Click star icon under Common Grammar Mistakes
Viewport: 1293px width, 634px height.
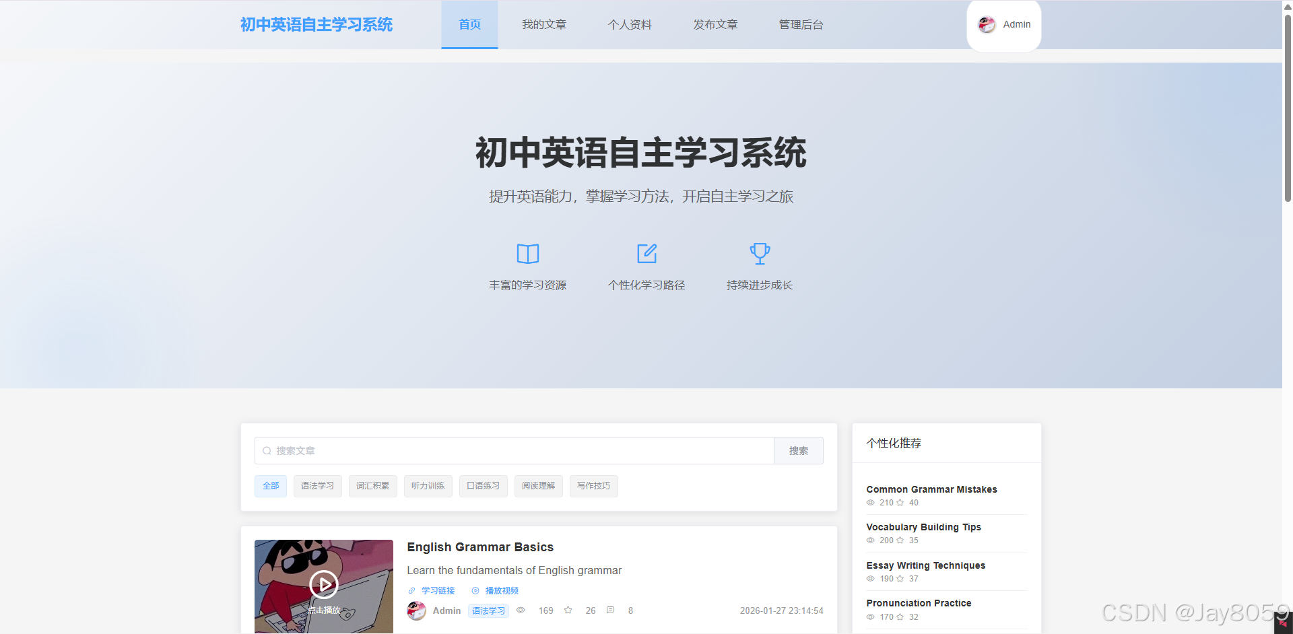pos(900,503)
